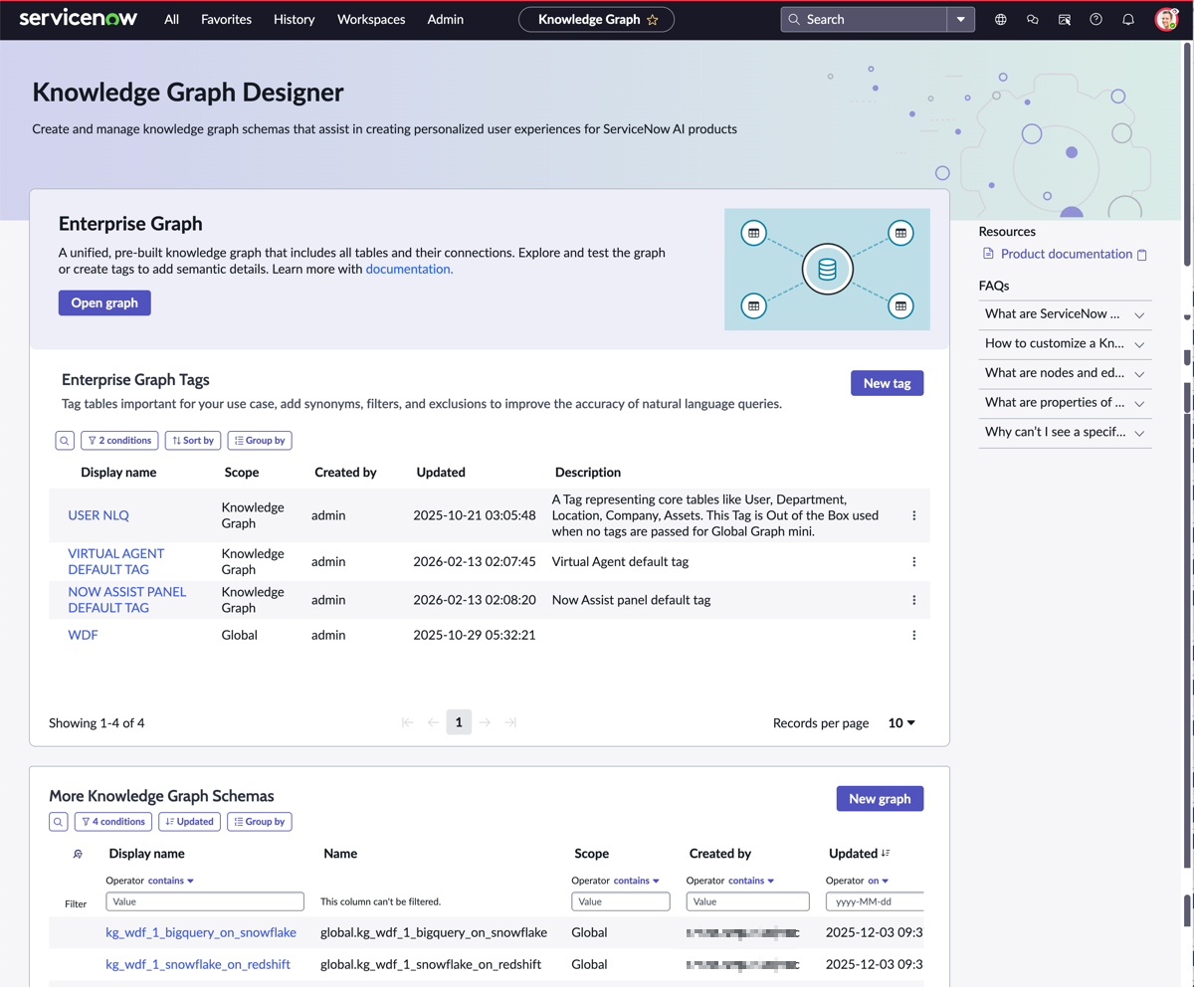The width and height of the screenshot is (1194, 987).
Task: Click Display name filter Value field
Action: pos(205,901)
